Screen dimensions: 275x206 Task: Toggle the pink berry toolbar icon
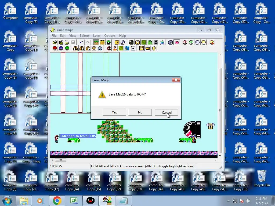pos(177,42)
